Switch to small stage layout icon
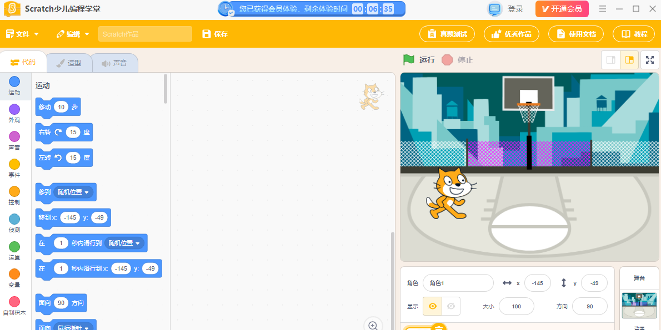This screenshot has width=661, height=330. (610, 60)
